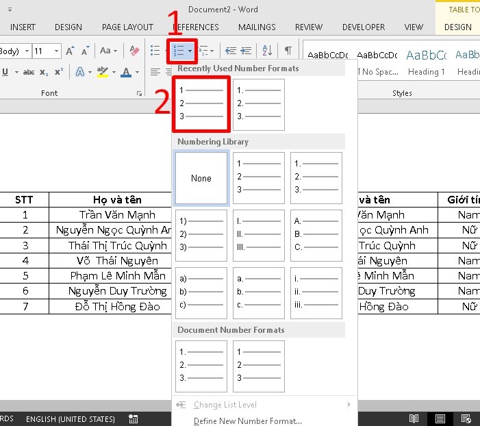Open underline style dropdown arrow

tap(16, 73)
